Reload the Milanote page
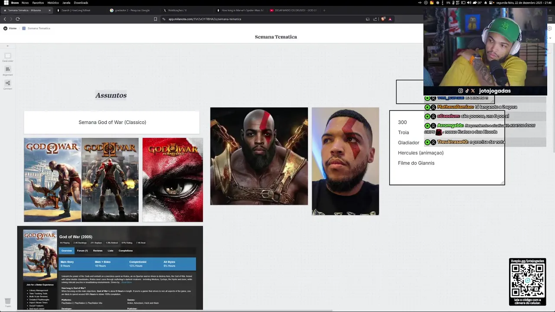This screenshot has height=312, width=555. point(18,19)
